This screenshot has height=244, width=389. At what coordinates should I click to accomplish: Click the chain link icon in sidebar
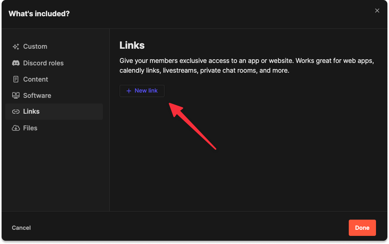pos(16,112)
